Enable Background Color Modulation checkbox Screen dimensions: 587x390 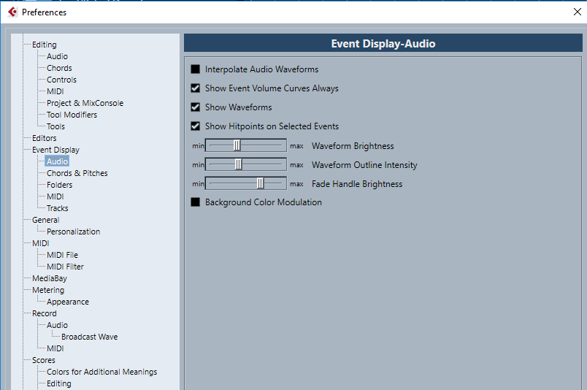point(196,202)
